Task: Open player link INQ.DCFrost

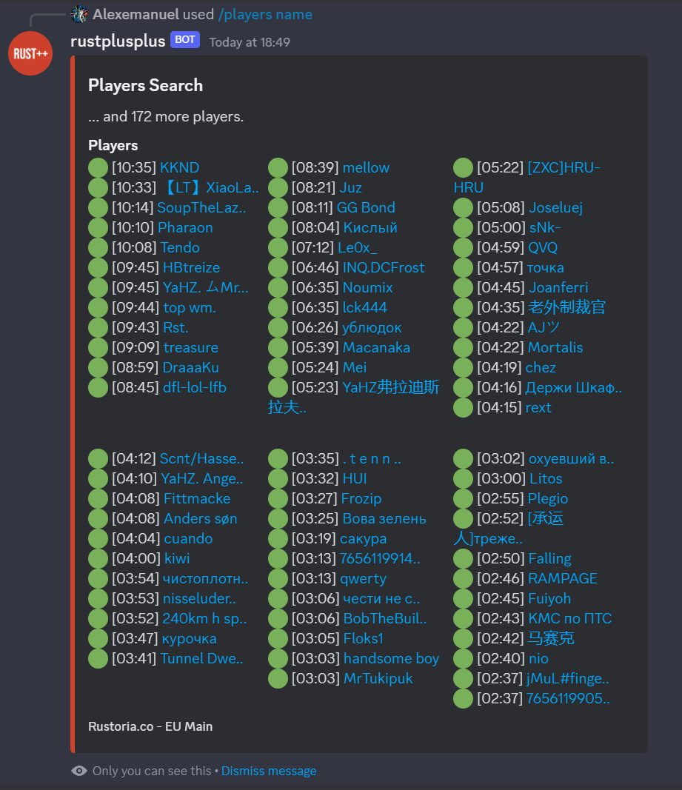Action: pos(384,267)
